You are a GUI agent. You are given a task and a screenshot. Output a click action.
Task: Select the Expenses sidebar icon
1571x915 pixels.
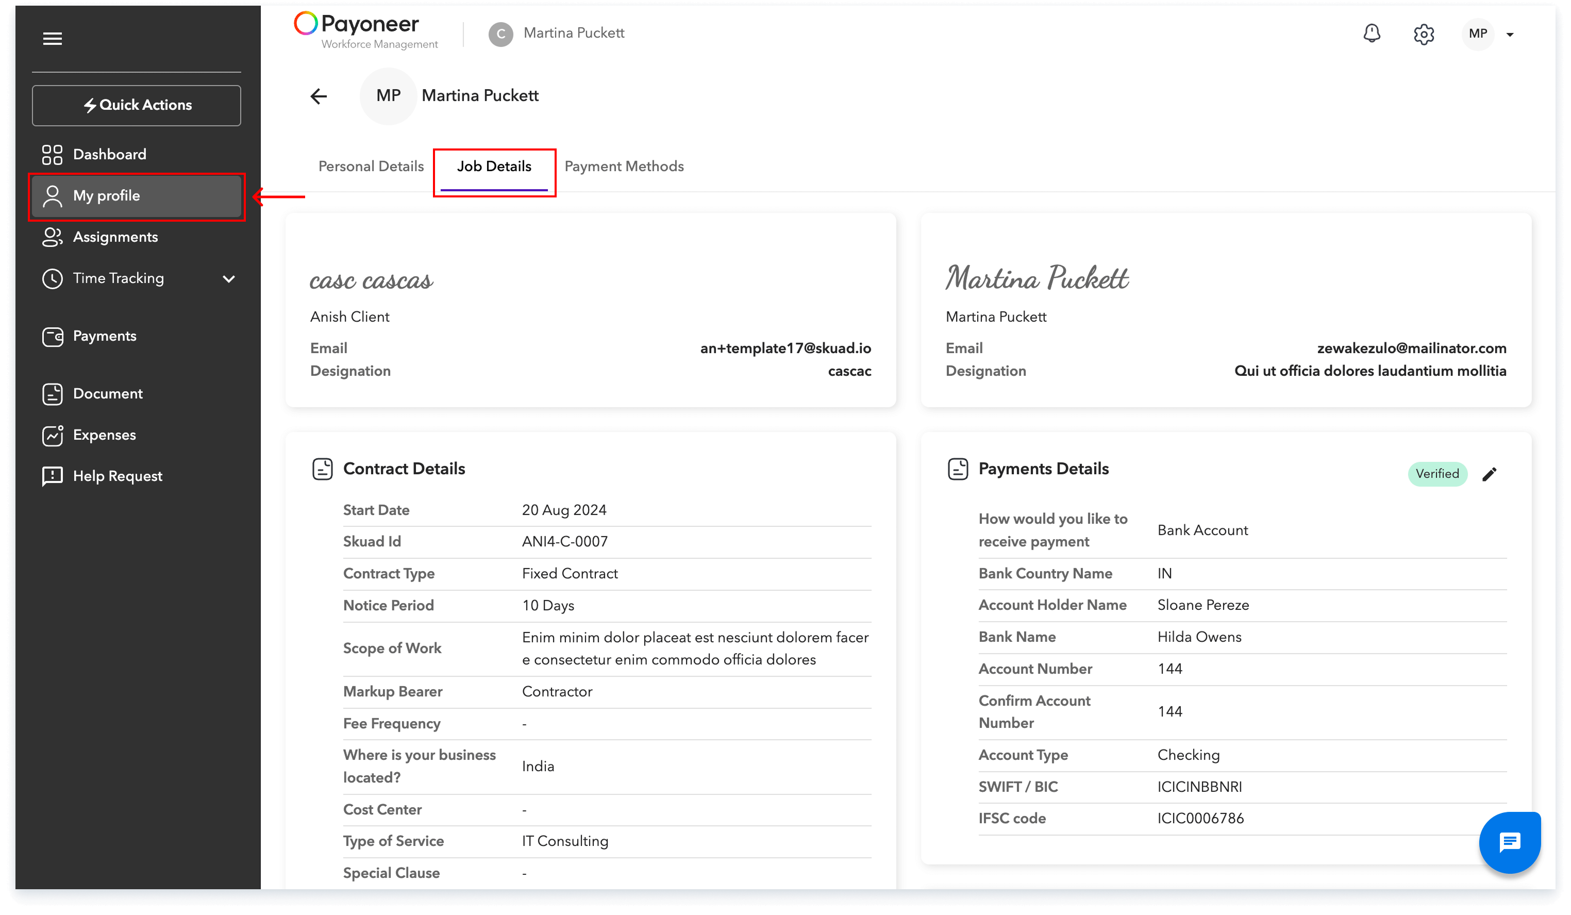click(53, 435)
